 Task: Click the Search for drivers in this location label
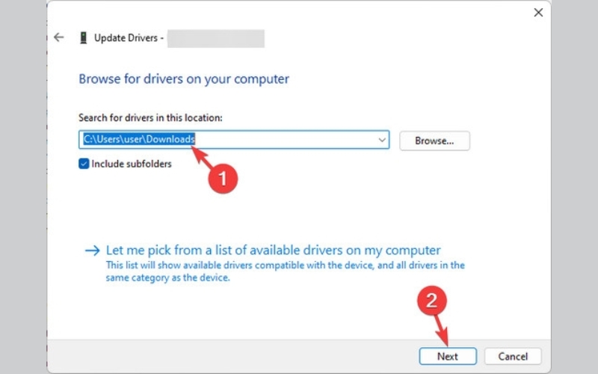(x=150, y=117)
